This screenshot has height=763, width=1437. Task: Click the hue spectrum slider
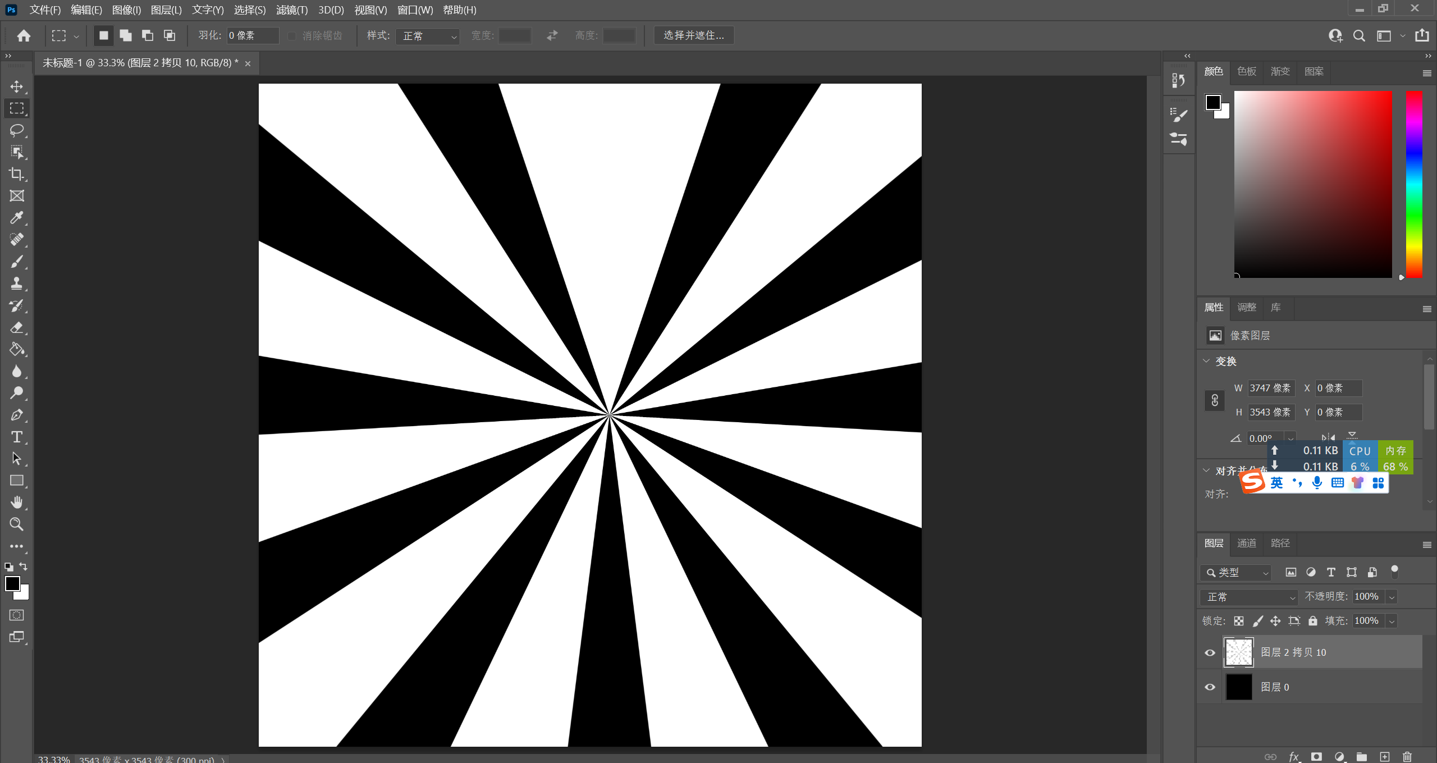pos(1413,184)
